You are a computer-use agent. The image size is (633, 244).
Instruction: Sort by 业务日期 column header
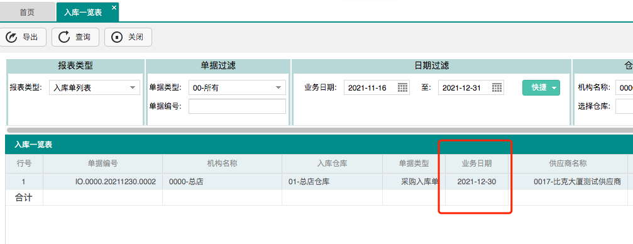click(476, 164)
